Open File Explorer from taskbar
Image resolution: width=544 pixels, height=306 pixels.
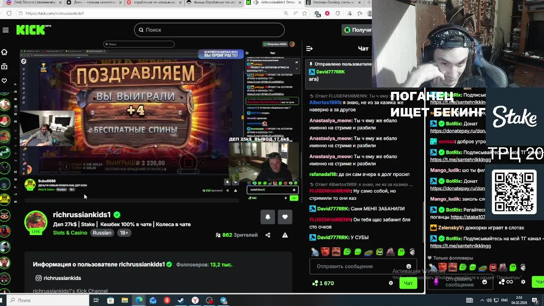pyautogui.click(x=125, y=300)
